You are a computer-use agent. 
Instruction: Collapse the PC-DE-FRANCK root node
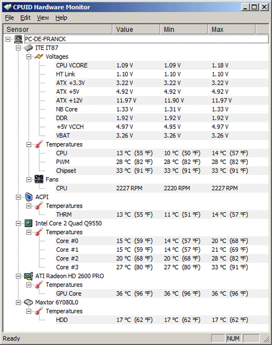(x=8, y=39)
